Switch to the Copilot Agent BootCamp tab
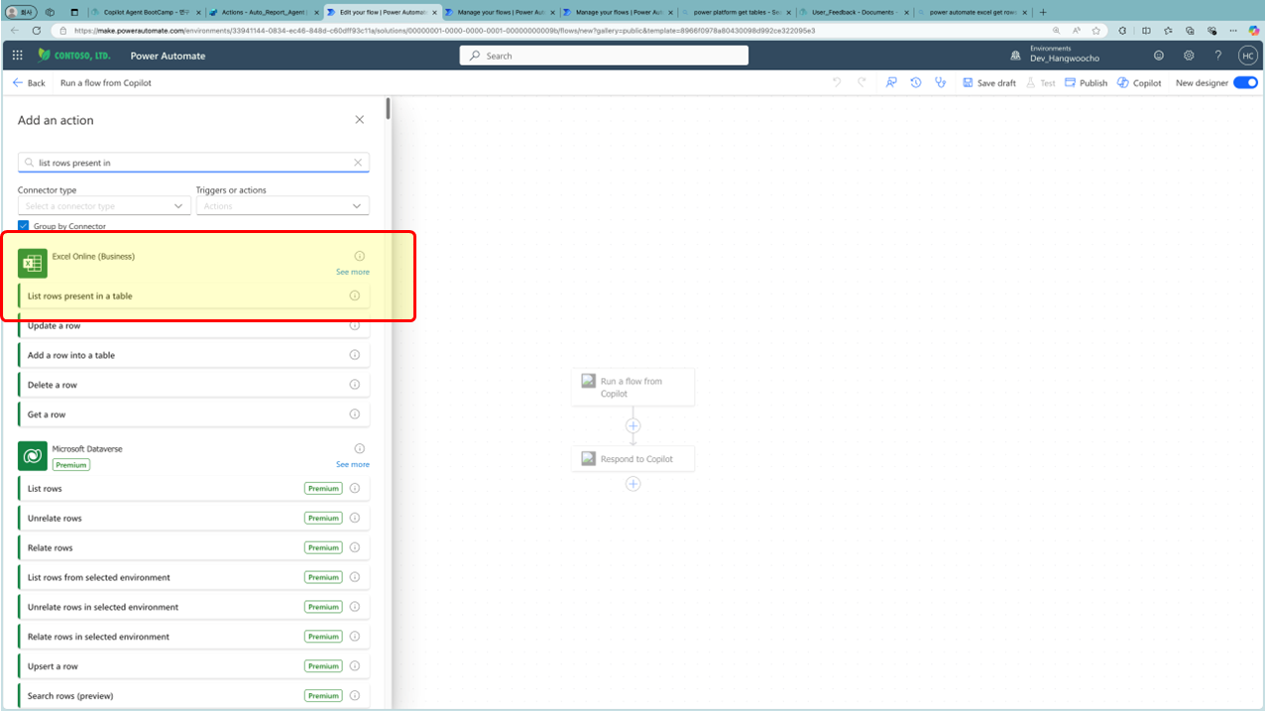The image size is (1265, 711). [x=145, y=12]
